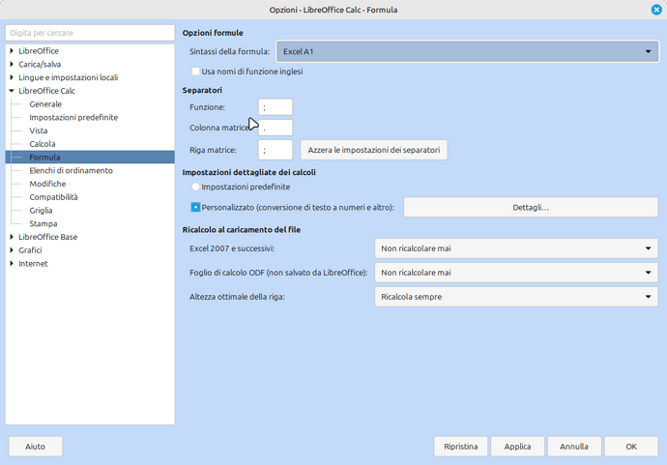Viewport: 667px width, 465px height.
Task: Open the Modifiche options page
Action: coord(47,184)
